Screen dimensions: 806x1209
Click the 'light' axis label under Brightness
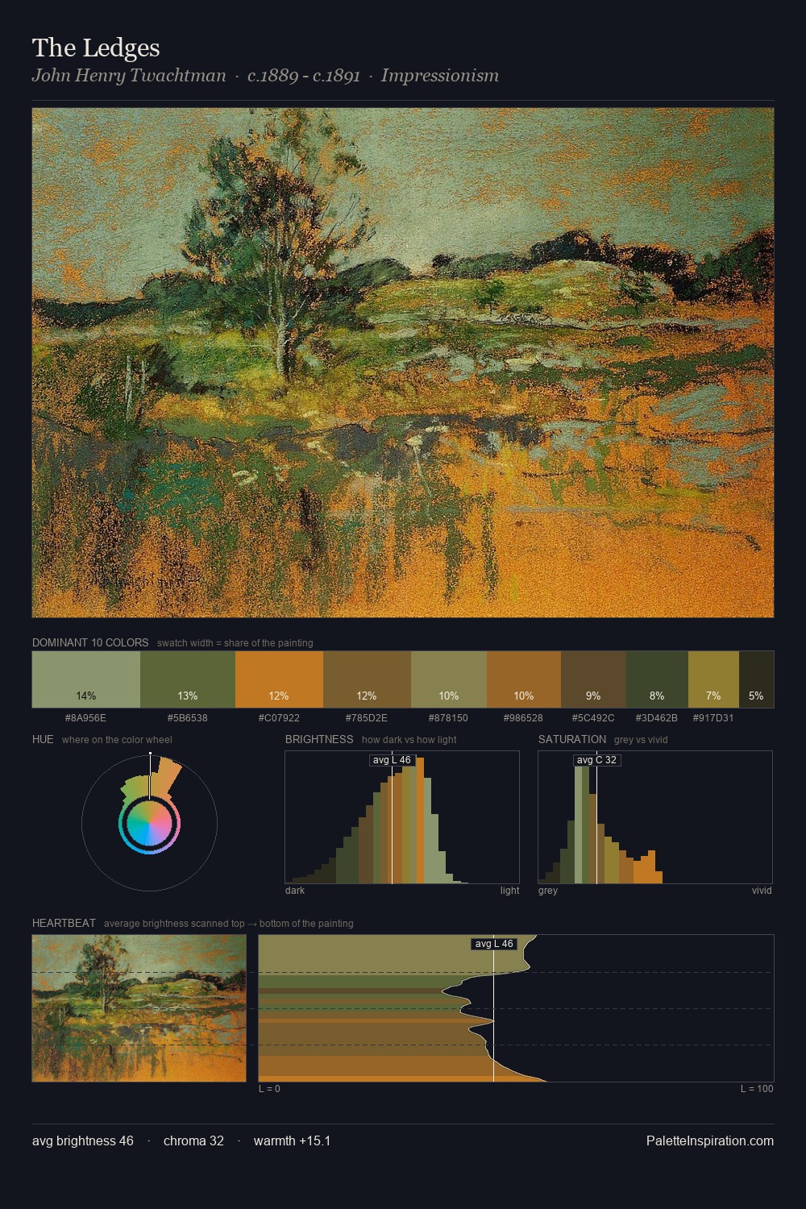[x=509, y=891]
